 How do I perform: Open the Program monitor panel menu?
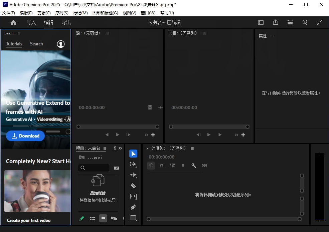coord(204,33)
